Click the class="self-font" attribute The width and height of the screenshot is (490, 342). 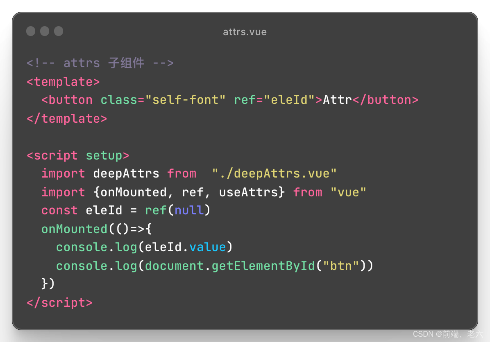coord(163,100)
